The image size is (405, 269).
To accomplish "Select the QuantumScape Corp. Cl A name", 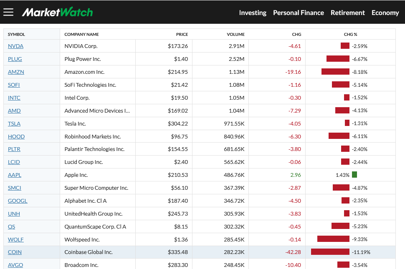I will [95, 226].
